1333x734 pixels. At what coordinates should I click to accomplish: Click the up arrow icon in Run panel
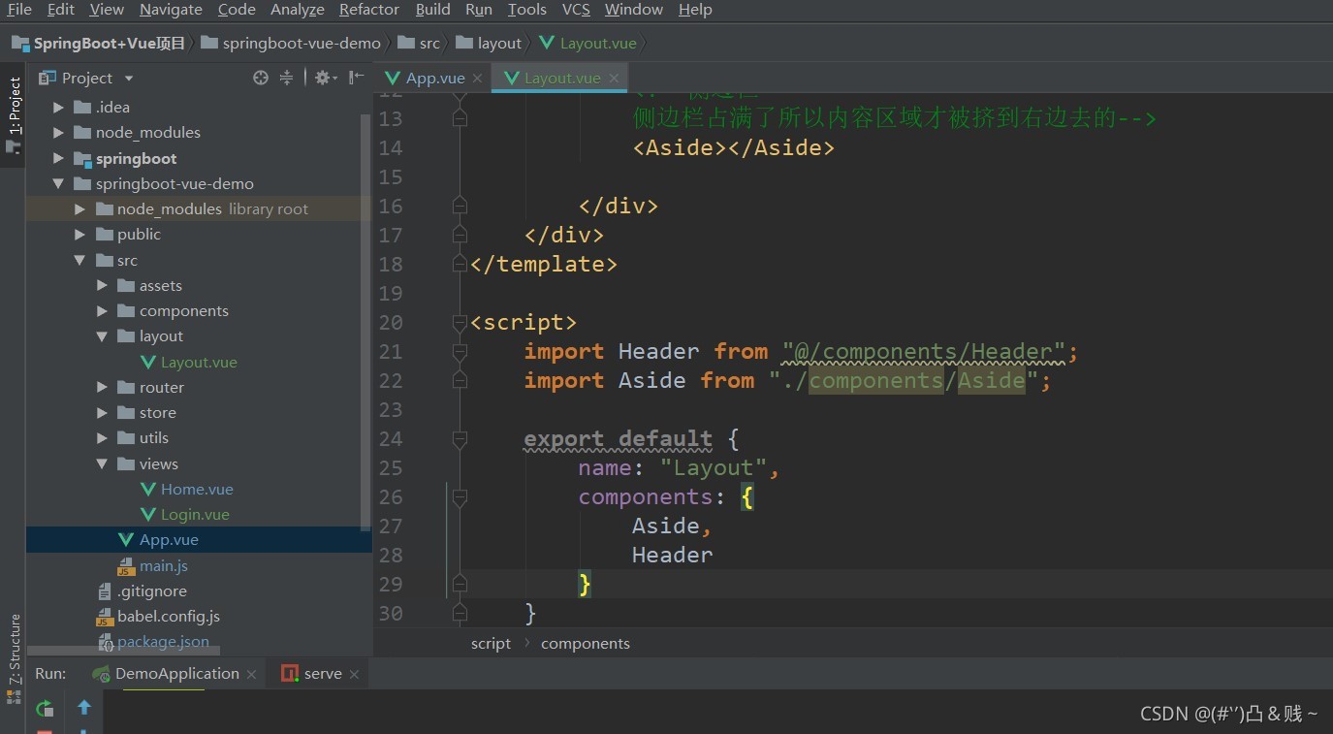[x=84, y=708]
